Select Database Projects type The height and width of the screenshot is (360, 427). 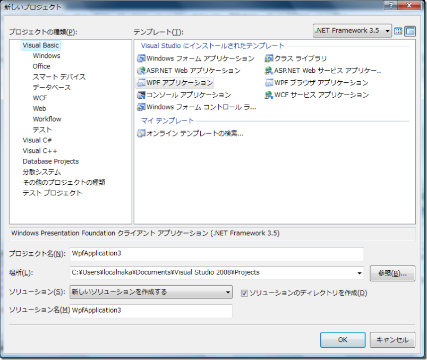[50, 161]
